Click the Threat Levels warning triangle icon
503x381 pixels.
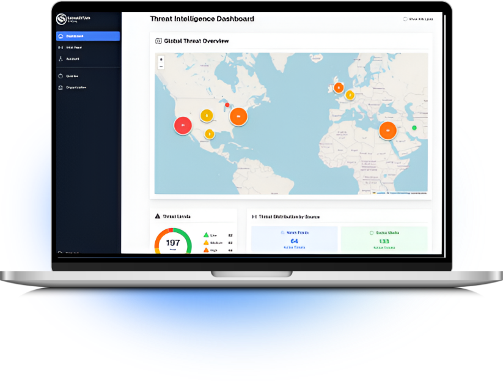tap(158, 216)
